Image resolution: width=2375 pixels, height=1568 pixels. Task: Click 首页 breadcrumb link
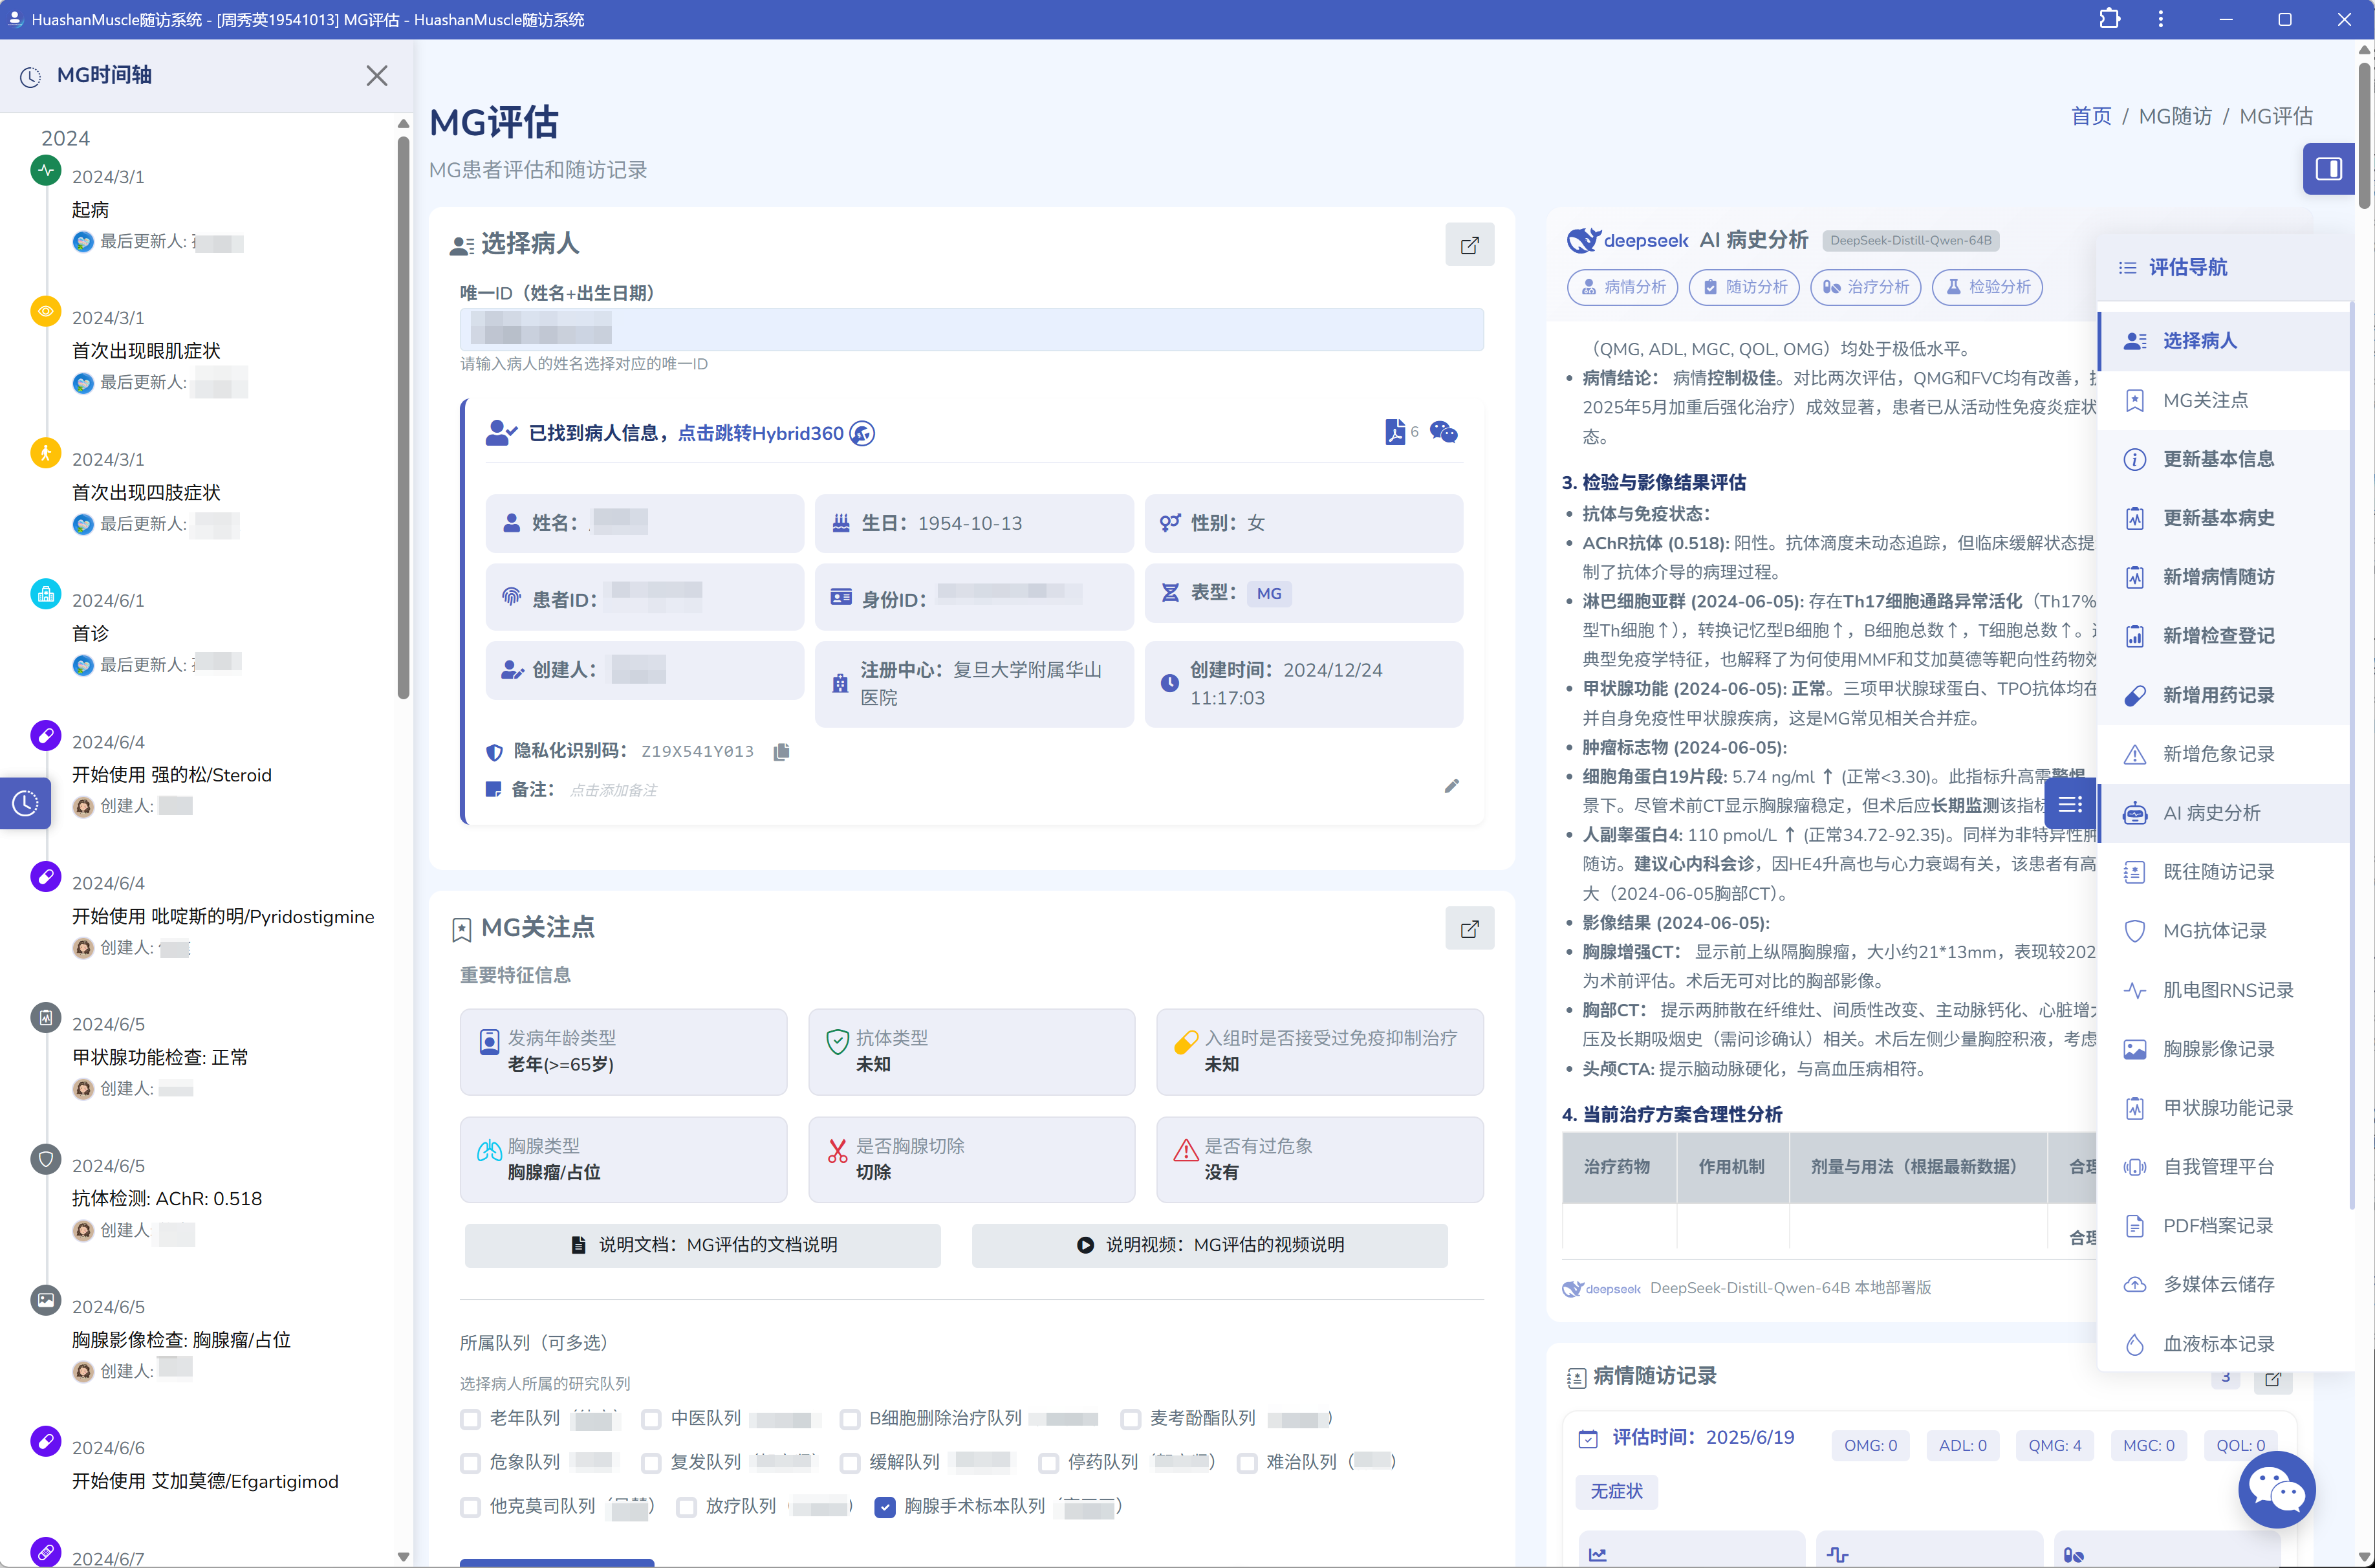pos(2091,116)
